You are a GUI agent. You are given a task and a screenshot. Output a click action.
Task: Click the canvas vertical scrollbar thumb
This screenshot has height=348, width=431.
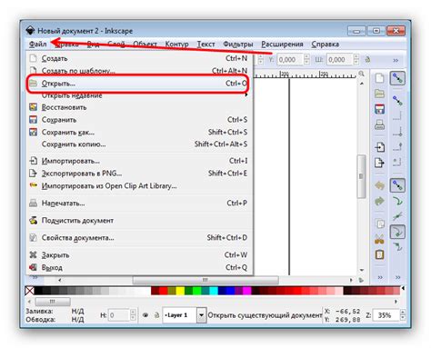[361, 176]
